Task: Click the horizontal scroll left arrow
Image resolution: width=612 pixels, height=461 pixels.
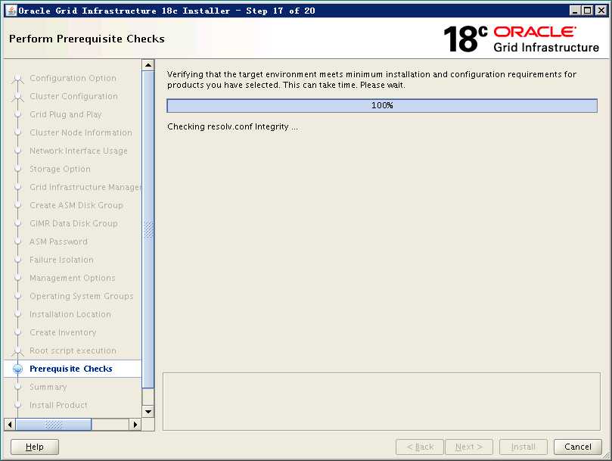Action: pos(10,424)
